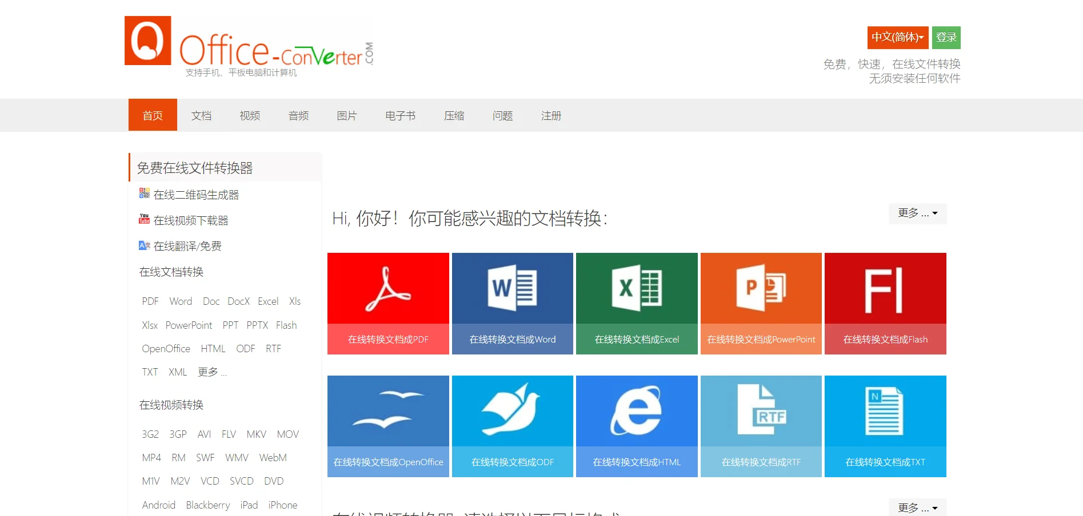Open the 压缩 navigation tab
Viewport: 1083px width, 516px height.
454,116
